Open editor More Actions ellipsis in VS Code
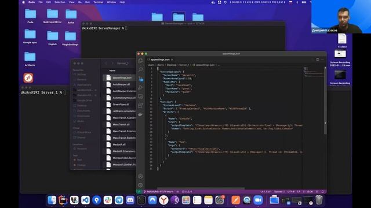Screen dimensions: 371x208 point(322,60)
